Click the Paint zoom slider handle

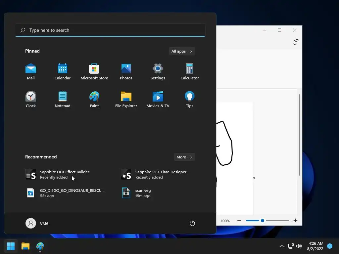click(x=263, y=221)
